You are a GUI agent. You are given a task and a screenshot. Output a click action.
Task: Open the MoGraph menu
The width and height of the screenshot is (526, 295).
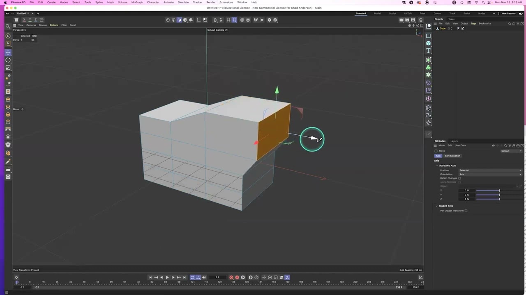click(x=137, y=2)
